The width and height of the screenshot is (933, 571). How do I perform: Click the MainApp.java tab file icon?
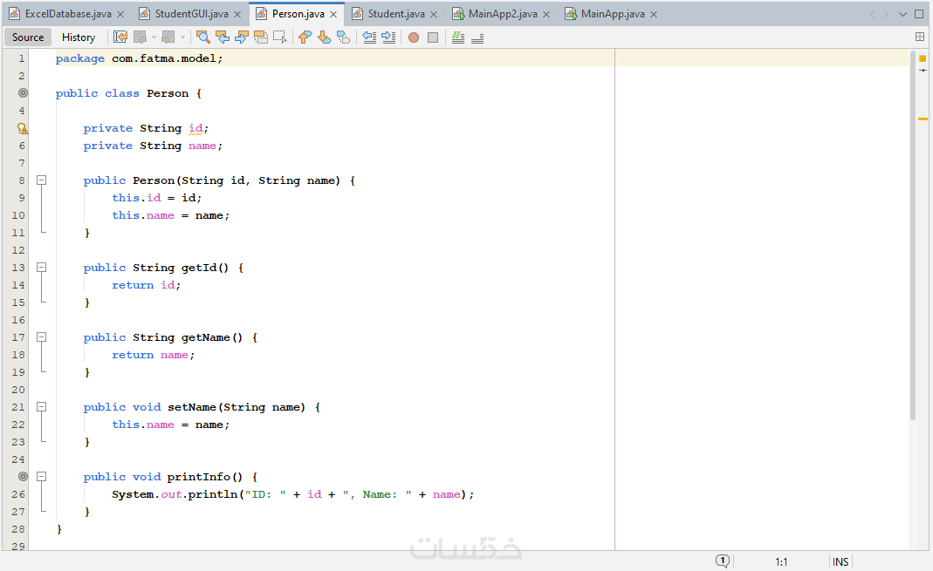[x=570, y=14]
